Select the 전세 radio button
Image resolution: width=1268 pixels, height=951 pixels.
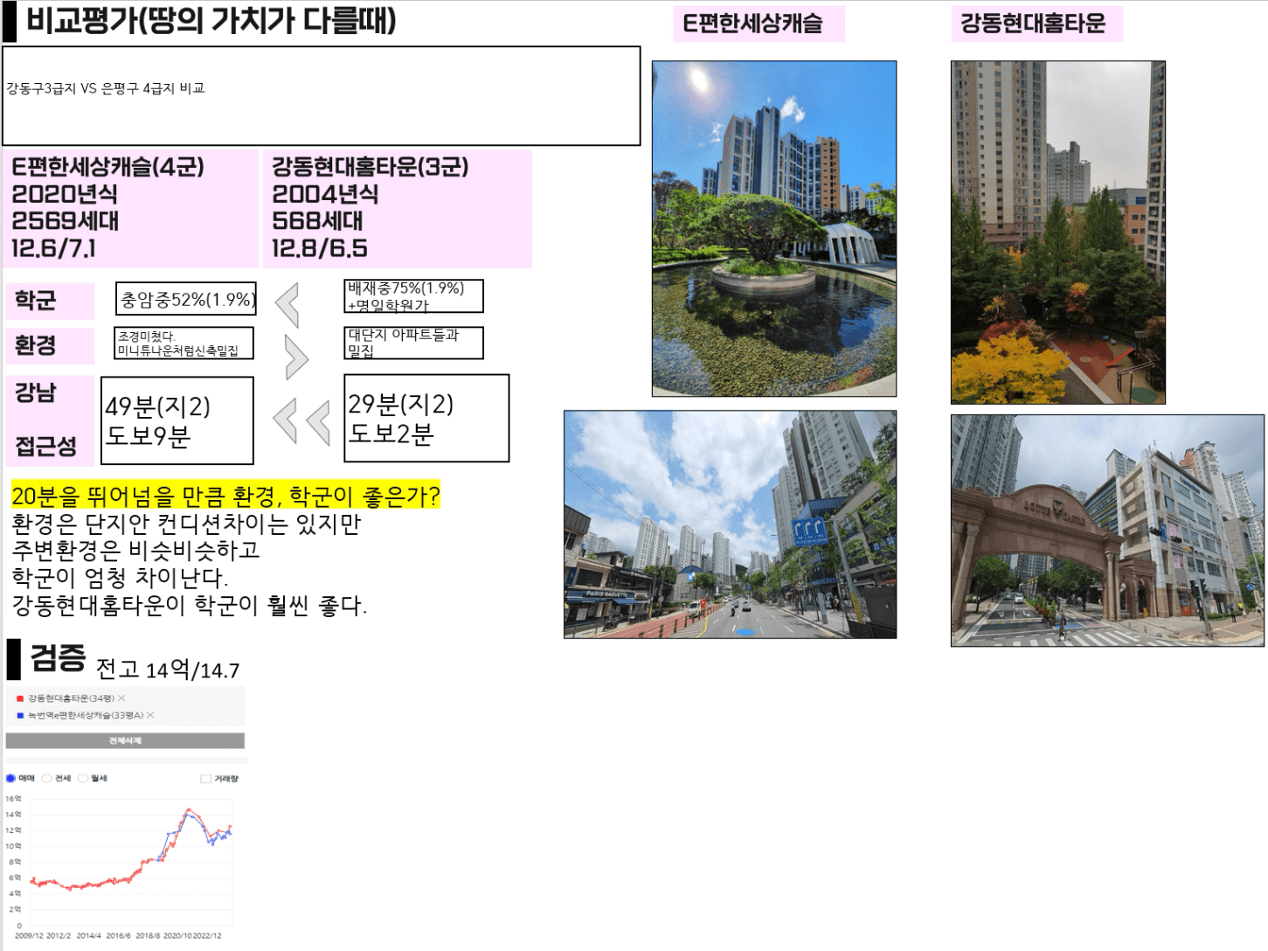(x=47, y=778)
